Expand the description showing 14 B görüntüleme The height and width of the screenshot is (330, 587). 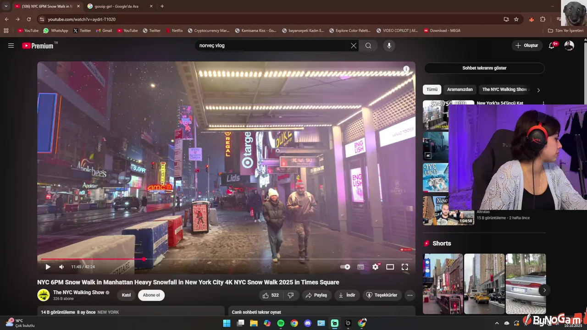tap(131, 312)
